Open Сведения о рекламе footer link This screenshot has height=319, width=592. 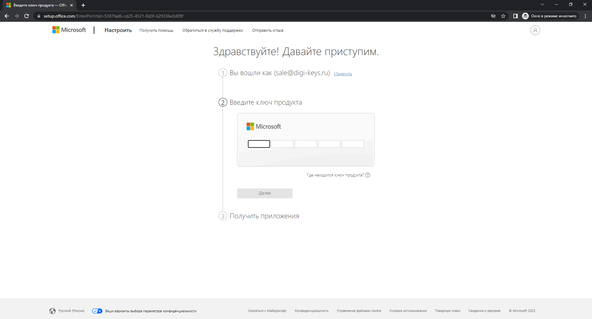pos(484,311)
